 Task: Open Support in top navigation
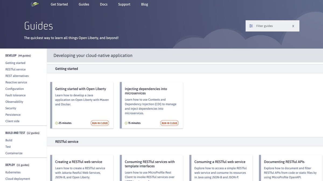tap(124, 4)
